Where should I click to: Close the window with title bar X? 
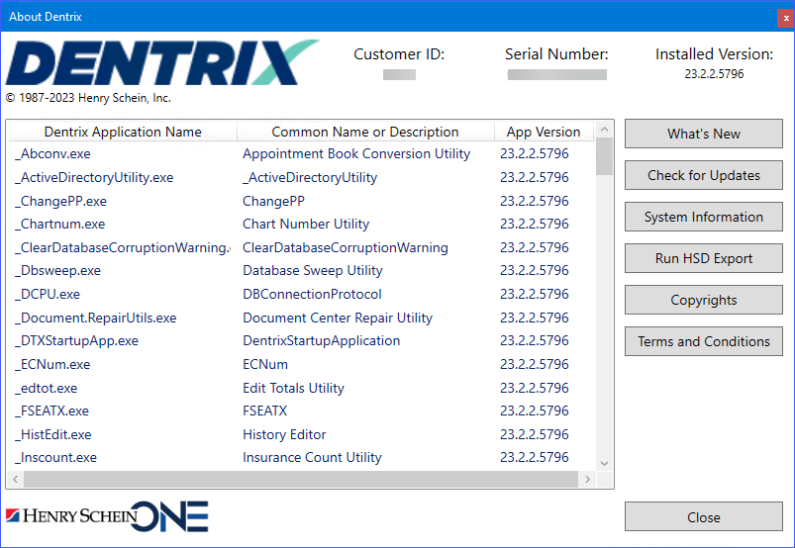tap(784, 17)
